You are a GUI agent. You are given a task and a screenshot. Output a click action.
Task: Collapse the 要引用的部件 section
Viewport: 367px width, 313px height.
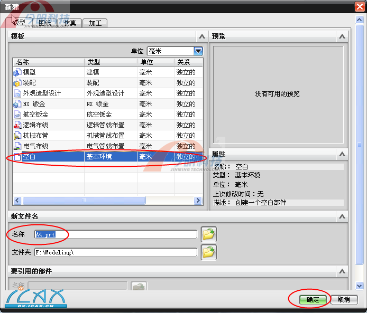342,271
